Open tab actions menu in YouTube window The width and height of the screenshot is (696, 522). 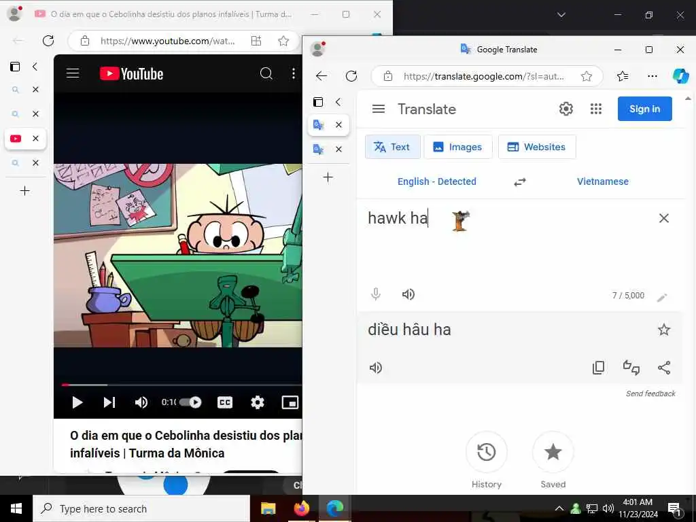[15, 67]
